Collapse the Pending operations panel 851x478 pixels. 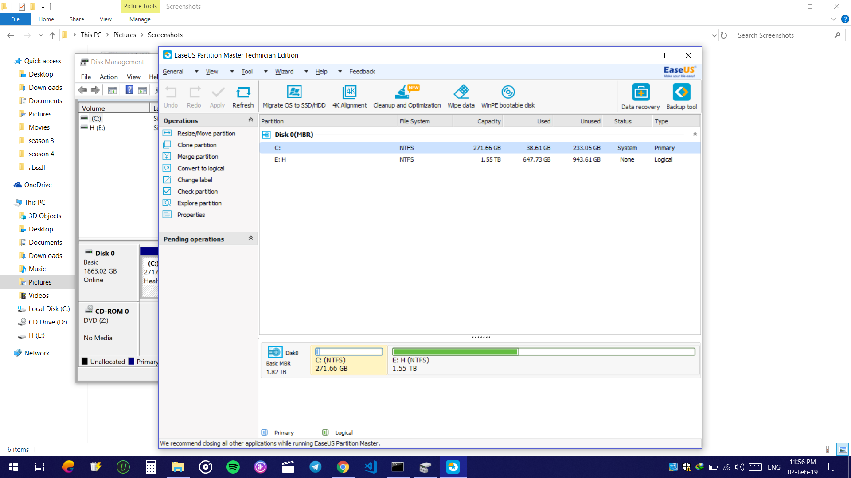(x=251, y=239)
